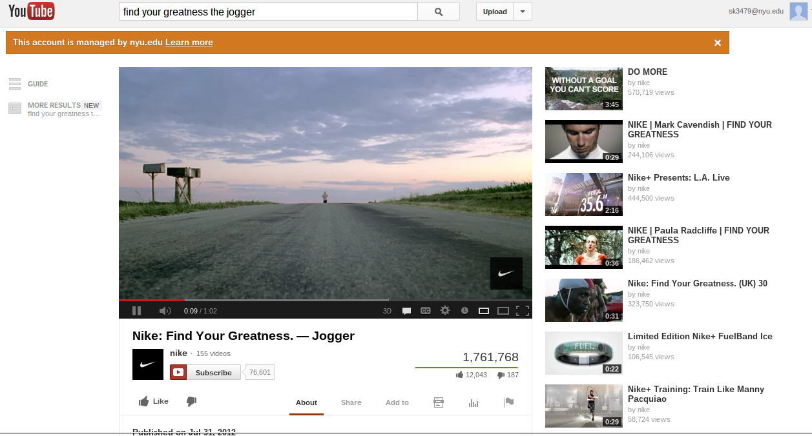Open Paula Radcliffe Find Your Greatness title

[x=698, y=235]
